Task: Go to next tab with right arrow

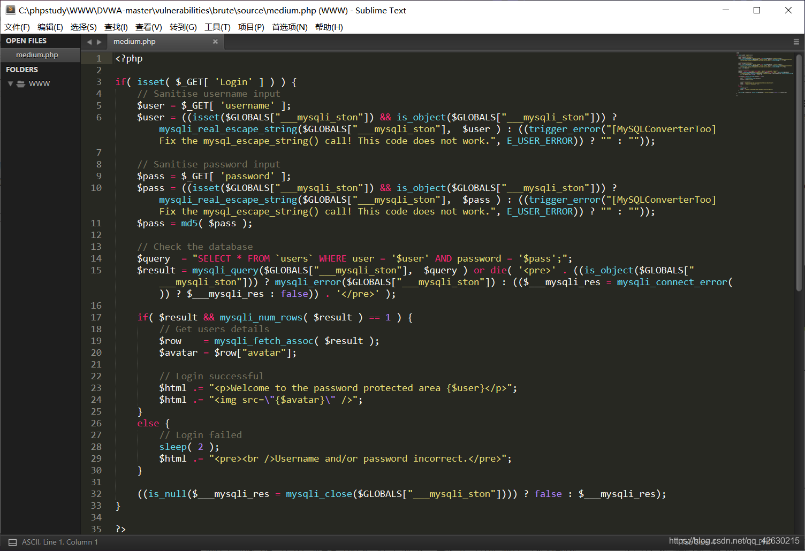Action: coord(99,42)
